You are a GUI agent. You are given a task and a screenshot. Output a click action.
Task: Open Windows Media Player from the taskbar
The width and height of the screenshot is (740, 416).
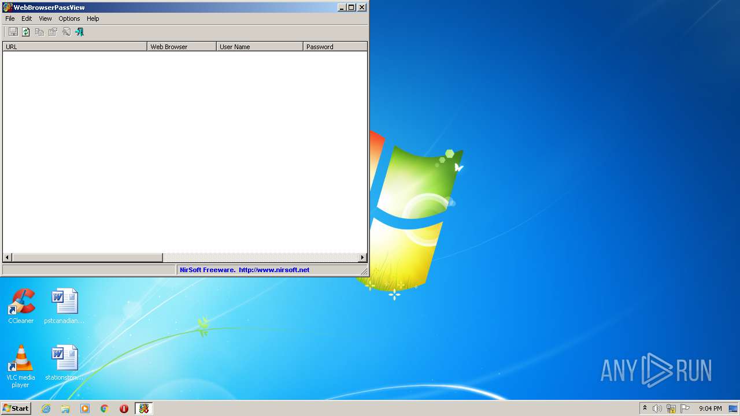[85, 408]
